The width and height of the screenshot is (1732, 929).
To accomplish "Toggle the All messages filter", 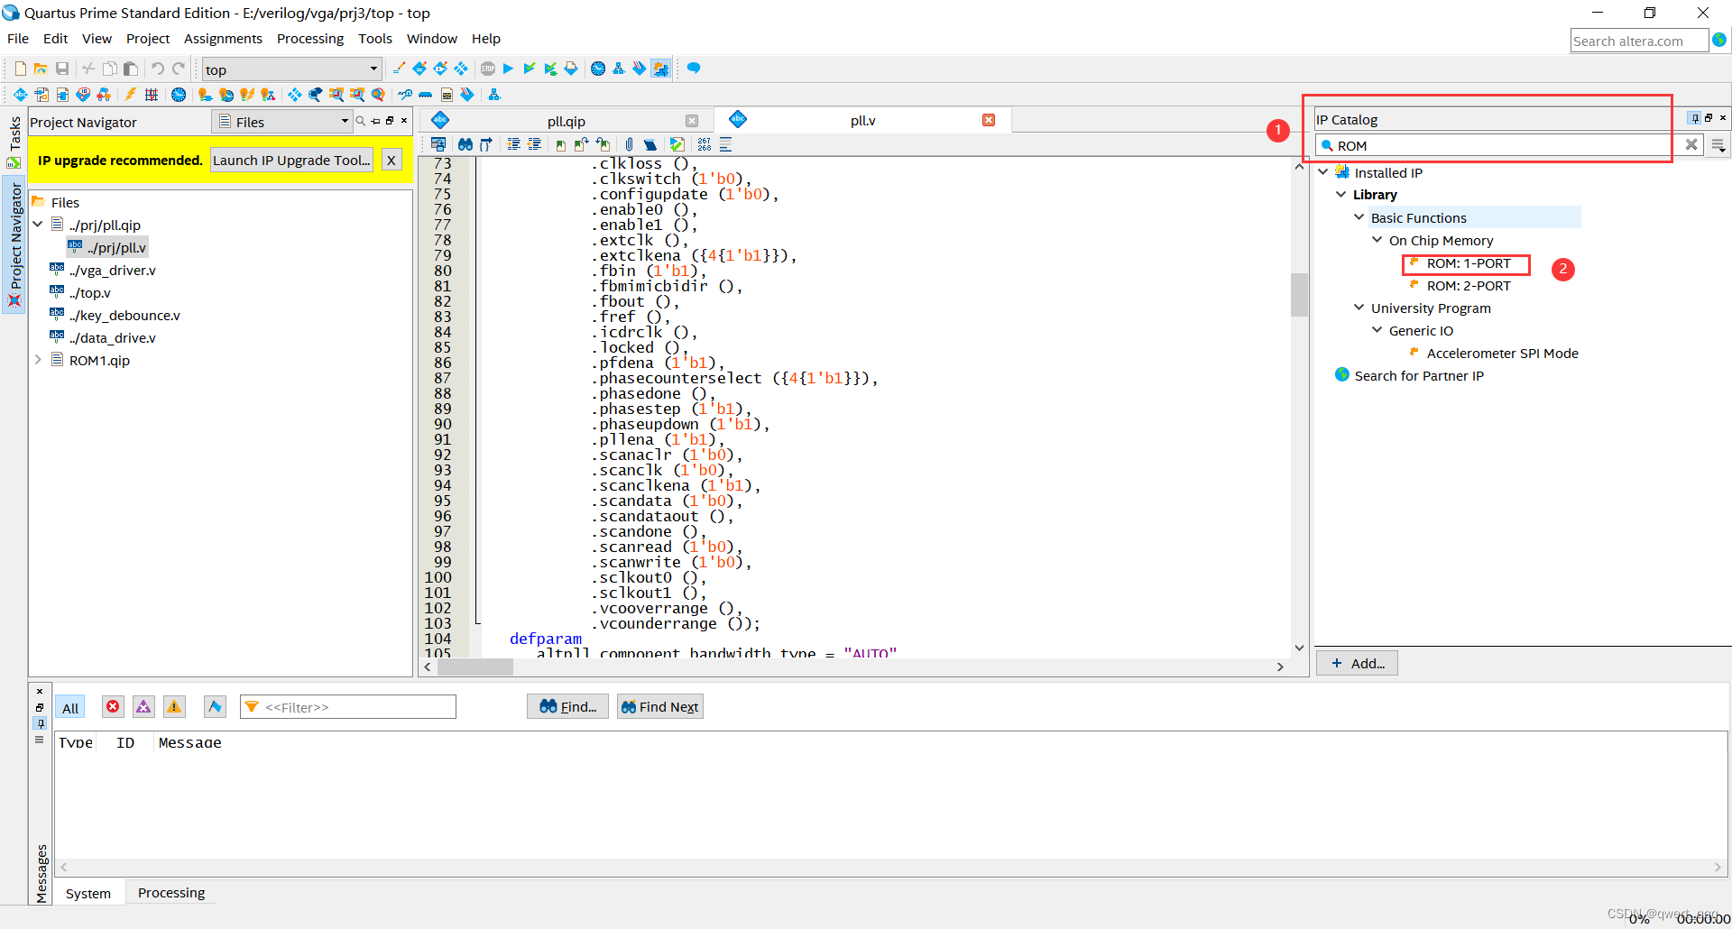I will 70,708.
